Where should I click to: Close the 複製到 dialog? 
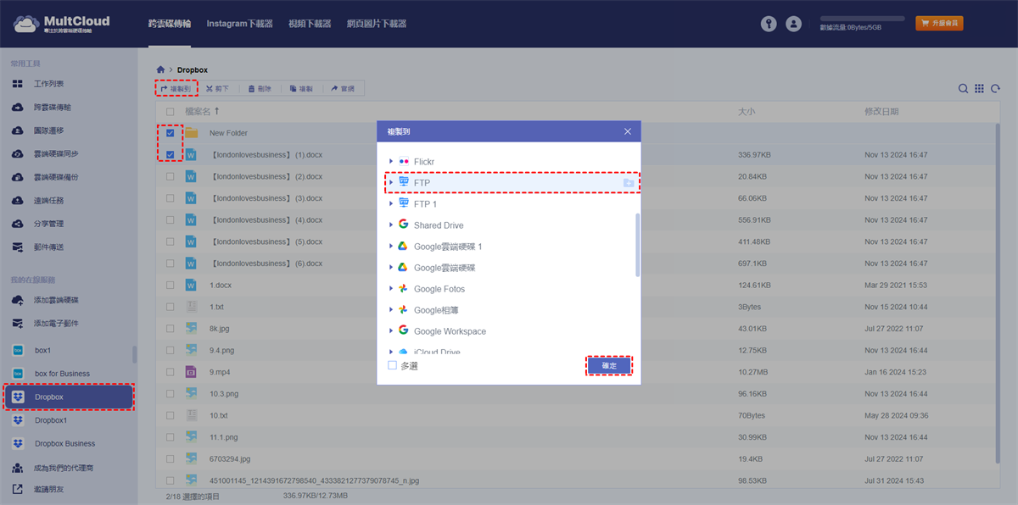628,132
